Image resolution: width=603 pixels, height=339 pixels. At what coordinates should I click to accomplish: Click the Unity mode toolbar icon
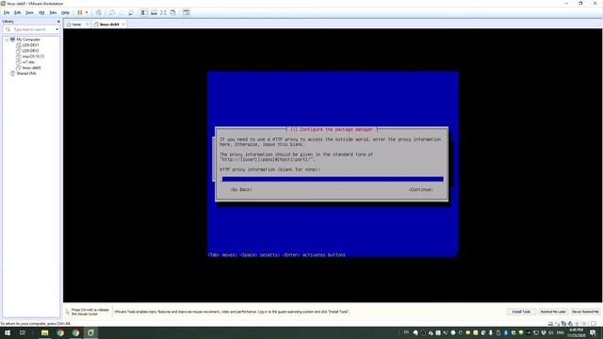tap(173, 12)
